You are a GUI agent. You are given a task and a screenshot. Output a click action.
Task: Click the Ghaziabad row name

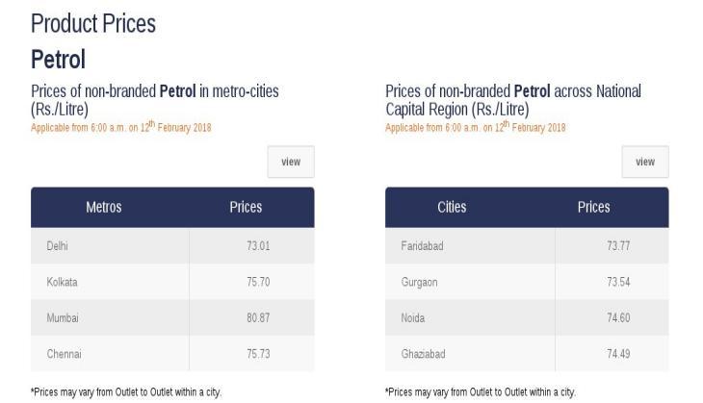pos(423,354)
